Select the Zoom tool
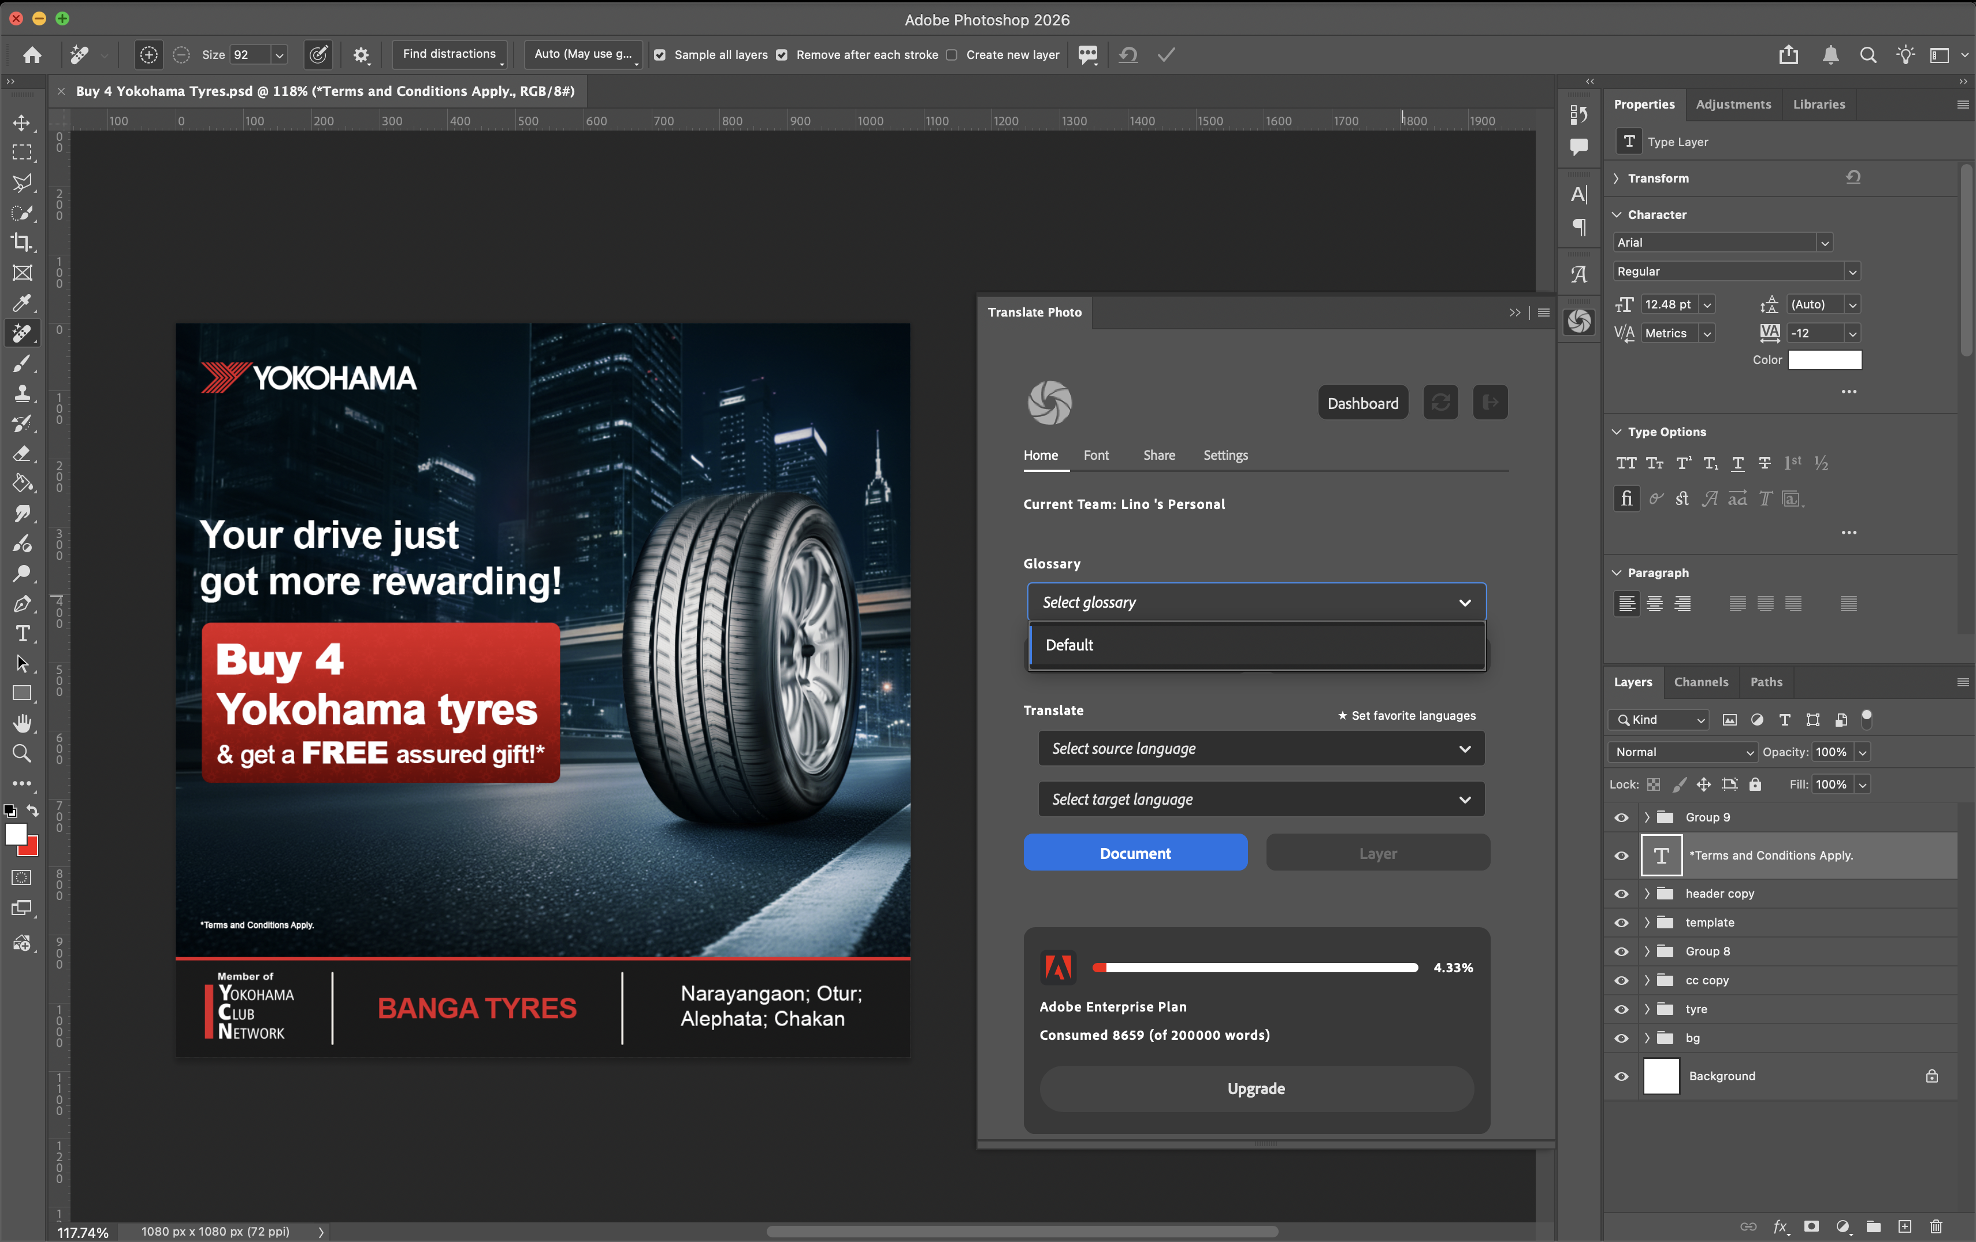 pyautogui.click(x=22, y=754)
